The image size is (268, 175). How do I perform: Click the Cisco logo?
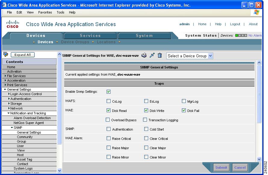click(x=12, y=24)
